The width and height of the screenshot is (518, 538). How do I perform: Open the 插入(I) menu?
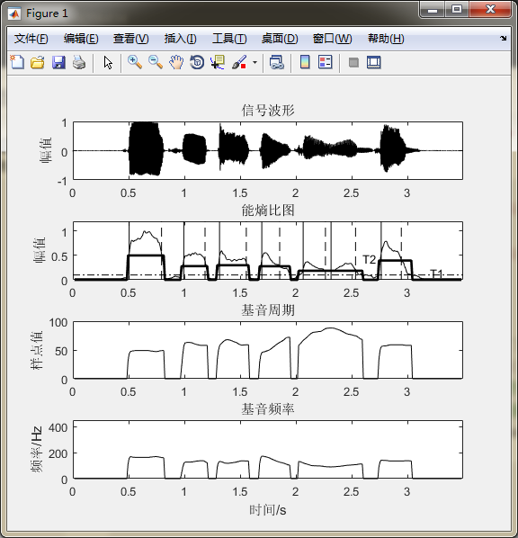tap(181, 39)
